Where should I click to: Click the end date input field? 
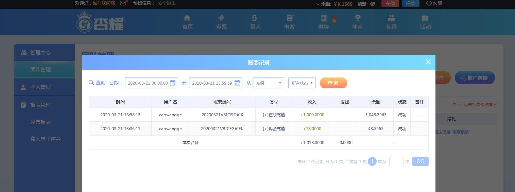[216, 83]
